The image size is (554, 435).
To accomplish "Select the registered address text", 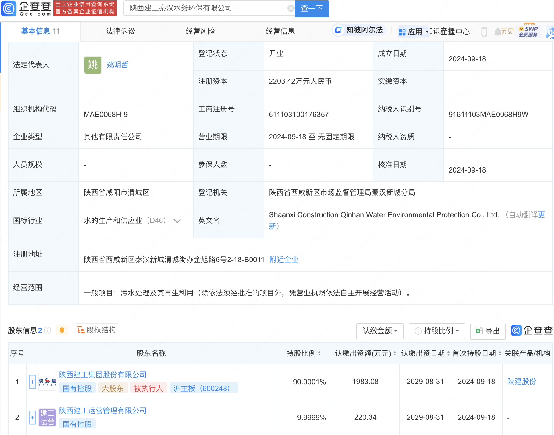I will coord(174,260).
